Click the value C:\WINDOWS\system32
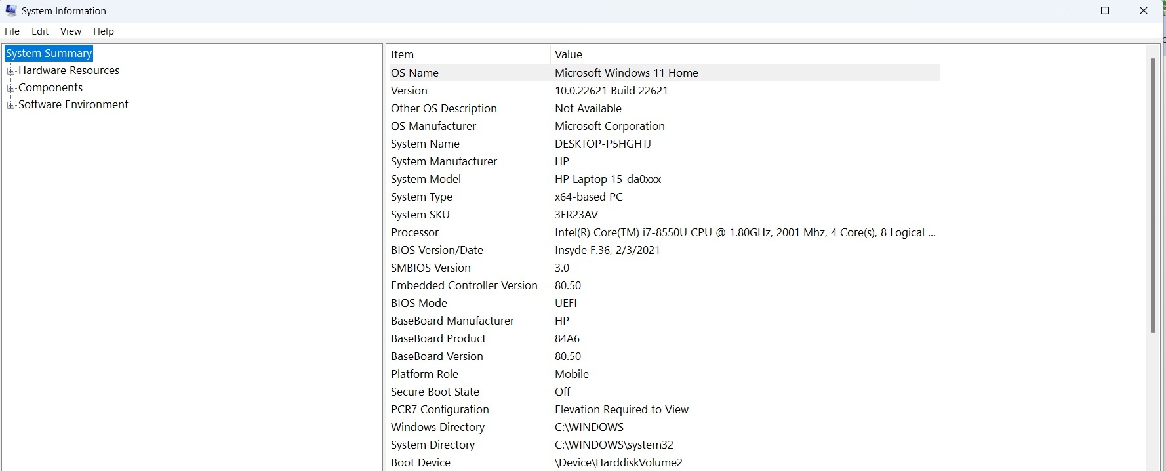1166x471 pixels. 614,445
